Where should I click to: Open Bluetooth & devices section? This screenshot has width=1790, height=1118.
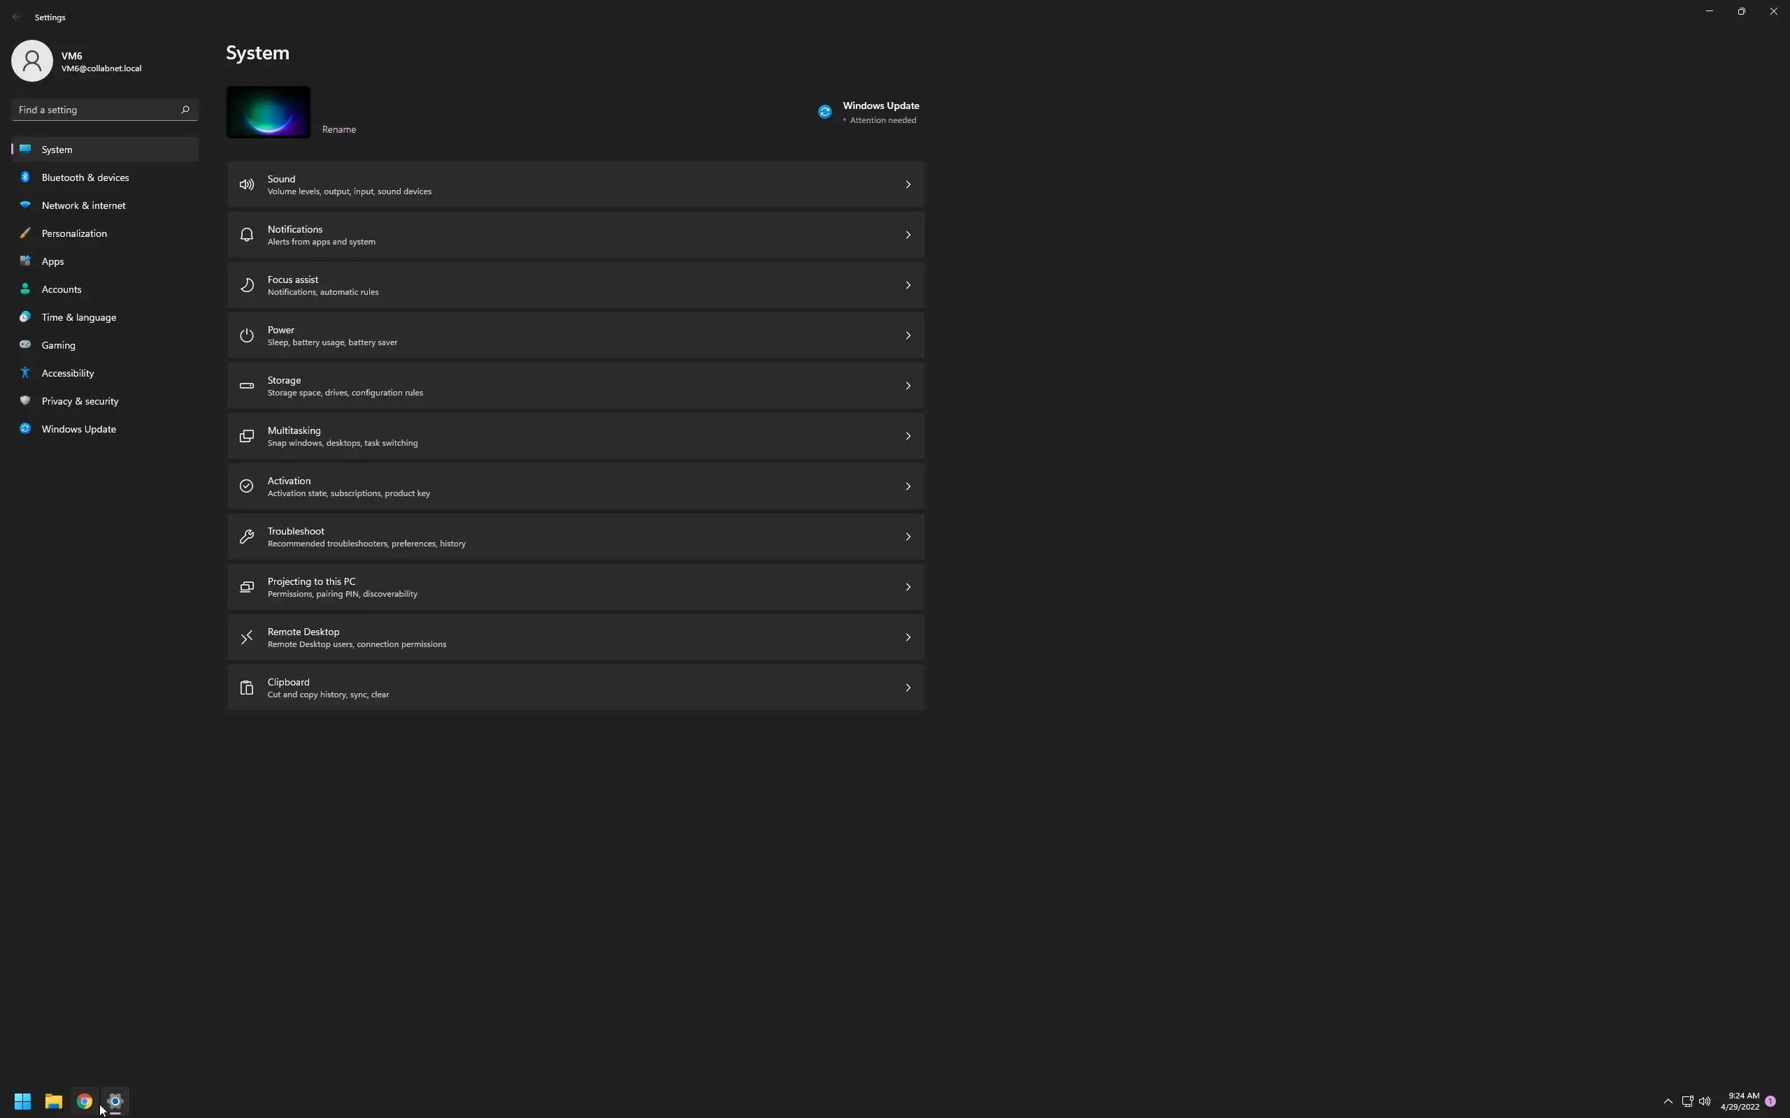tap(85, 177)
